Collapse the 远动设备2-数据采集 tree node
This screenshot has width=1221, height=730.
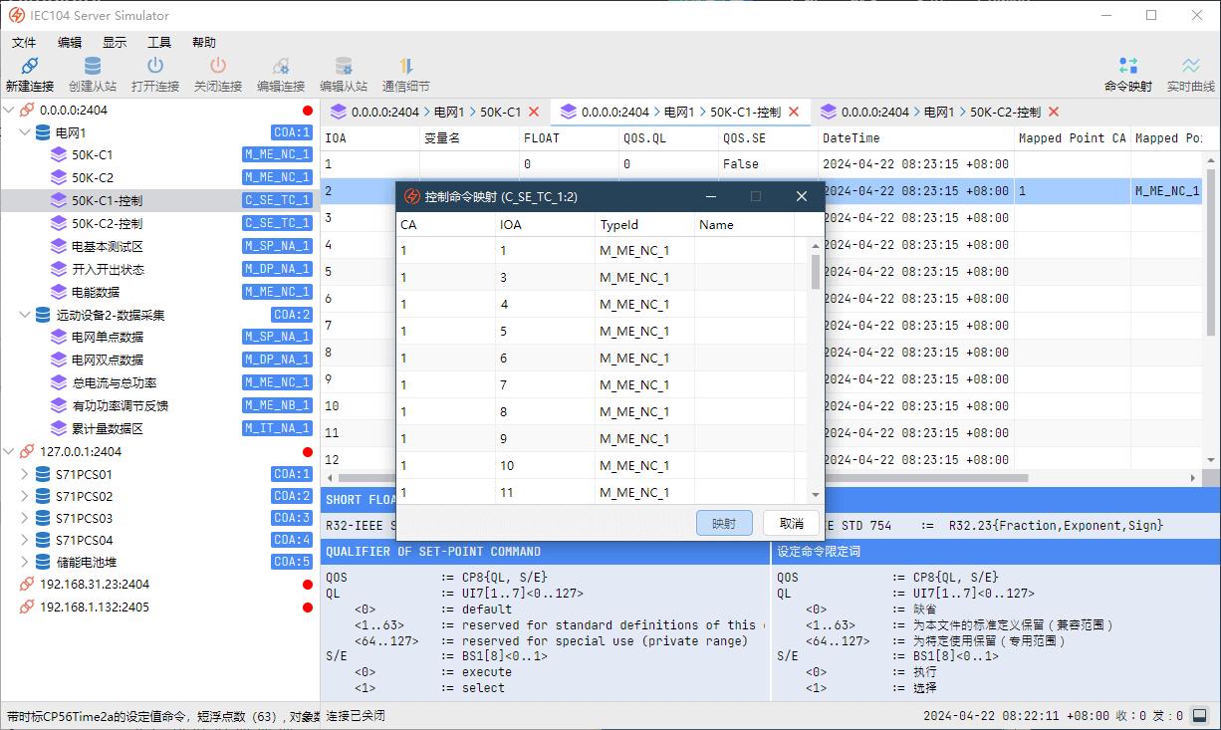pos(25,315)
